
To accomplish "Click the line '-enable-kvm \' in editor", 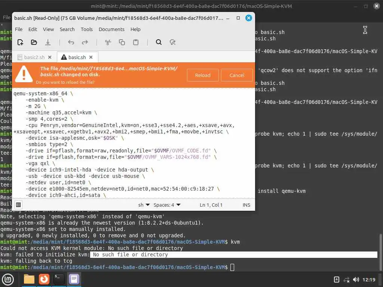I will [45, 100].
